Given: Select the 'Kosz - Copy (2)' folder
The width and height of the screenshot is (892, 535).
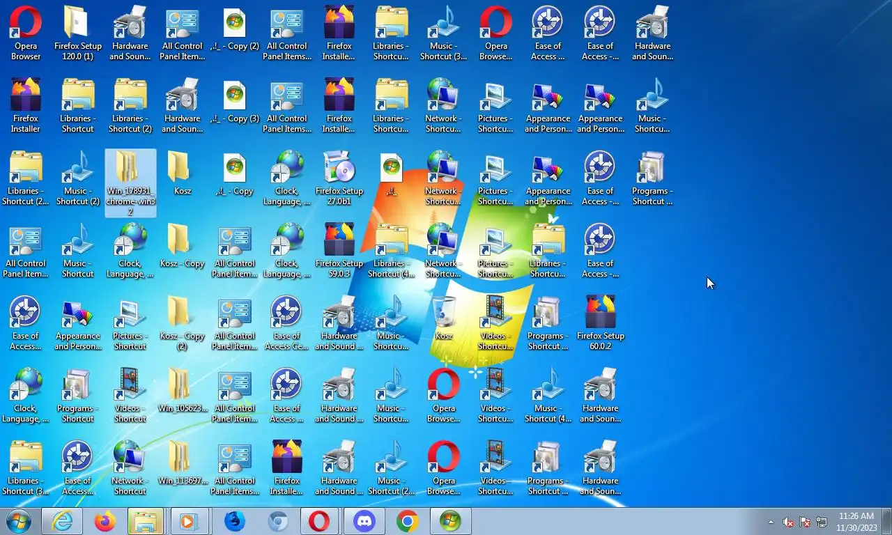Looking at the screenshot, I should tap(182, 323).
